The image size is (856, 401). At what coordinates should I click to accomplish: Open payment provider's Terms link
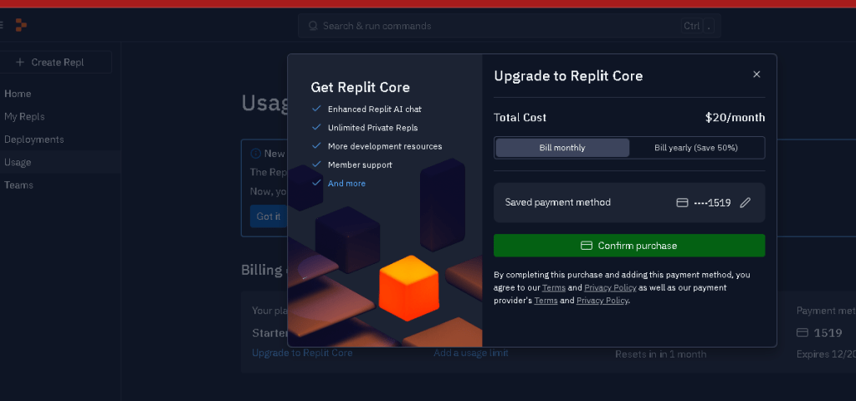pos(546,301)
